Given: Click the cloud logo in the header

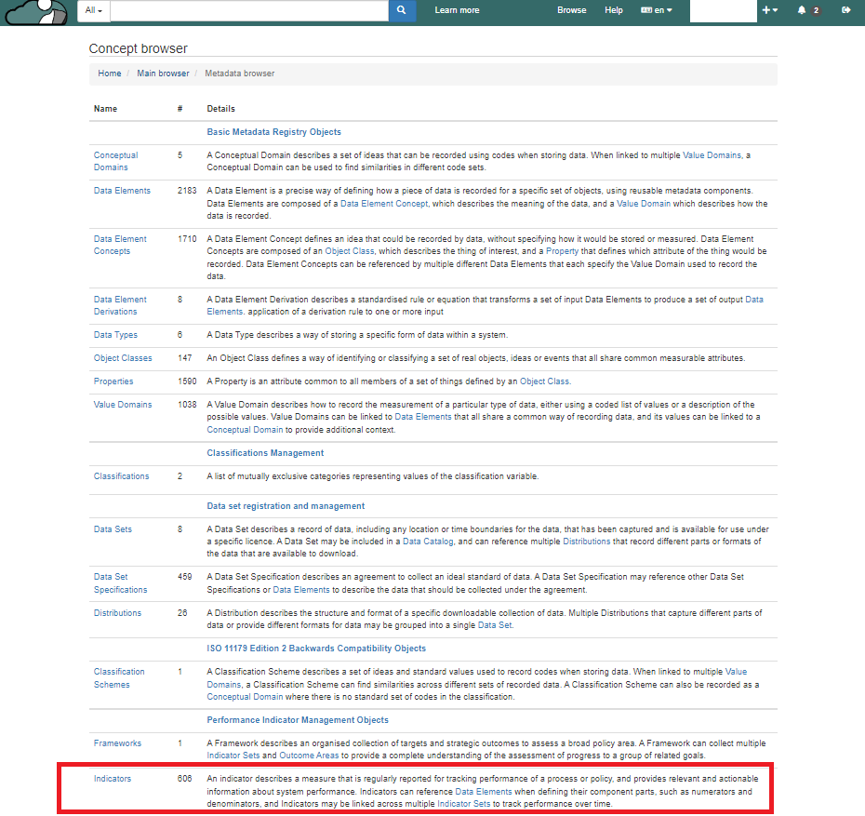Looking at the screenshot, I should (35, 11).
